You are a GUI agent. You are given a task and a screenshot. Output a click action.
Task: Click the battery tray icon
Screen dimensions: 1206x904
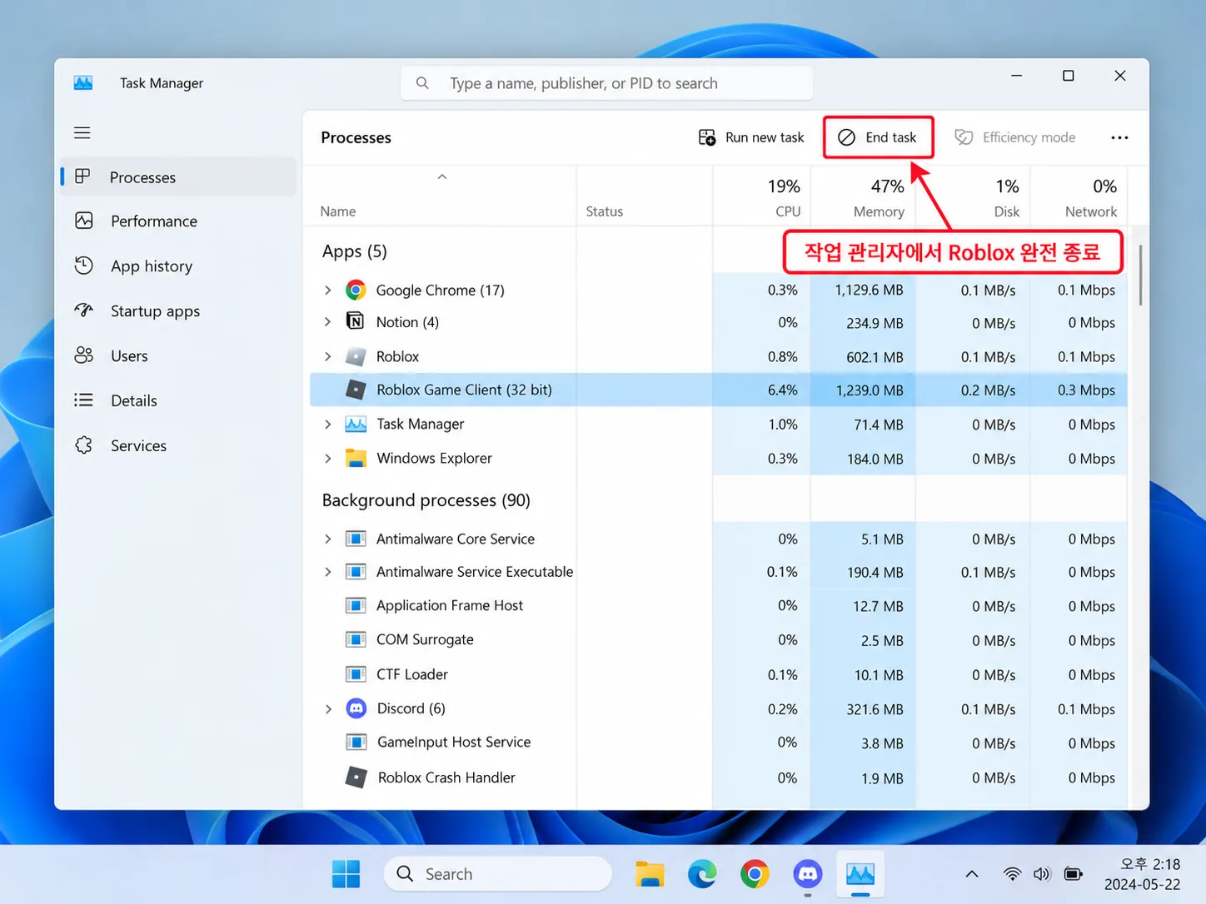tap(1074, 874)
